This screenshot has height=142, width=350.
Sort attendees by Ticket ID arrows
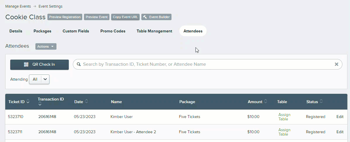click(28, 101)
